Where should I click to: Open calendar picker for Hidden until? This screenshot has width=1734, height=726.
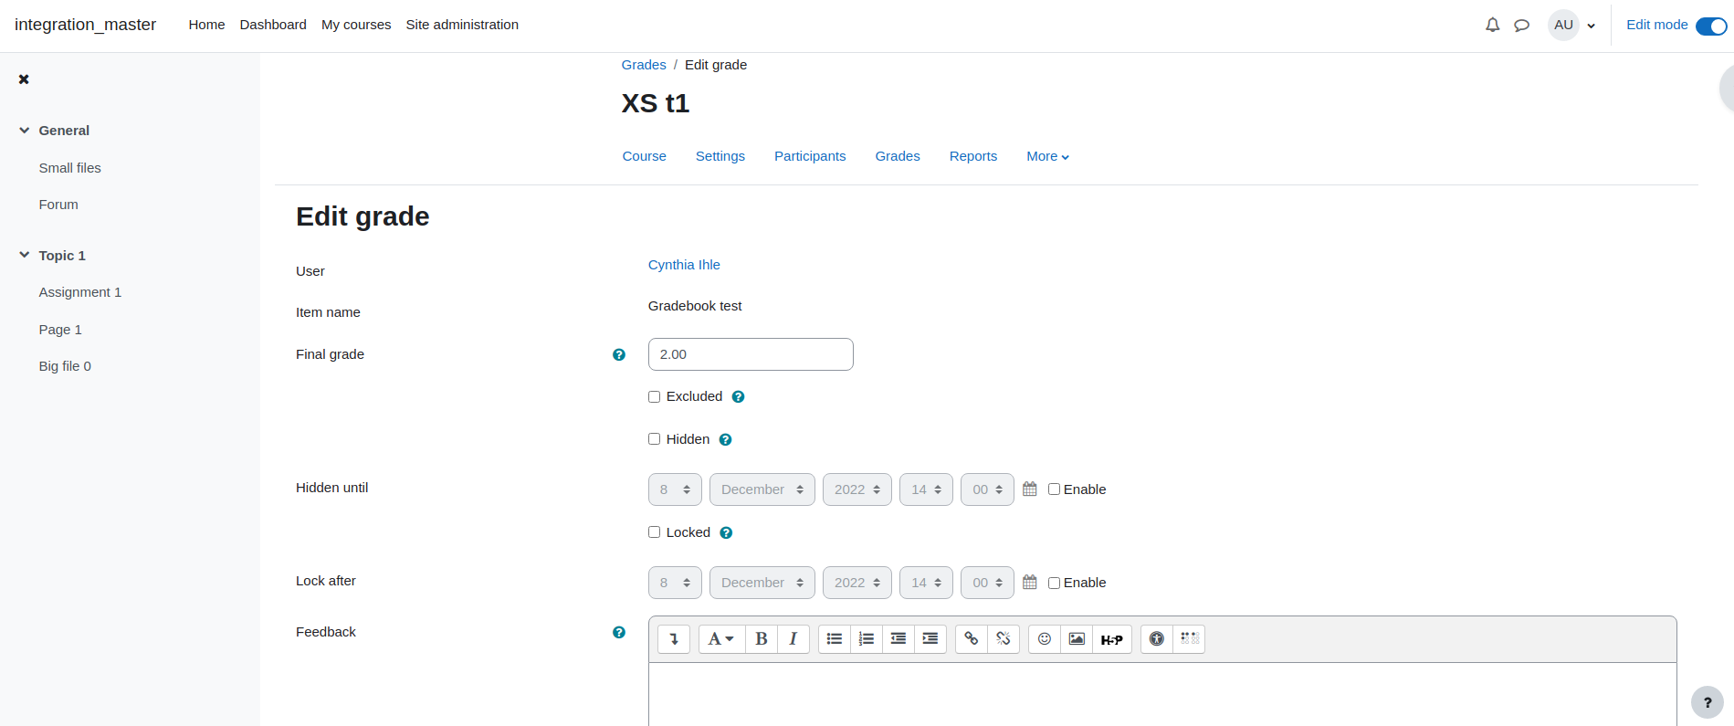click(x=1030, y=489)
